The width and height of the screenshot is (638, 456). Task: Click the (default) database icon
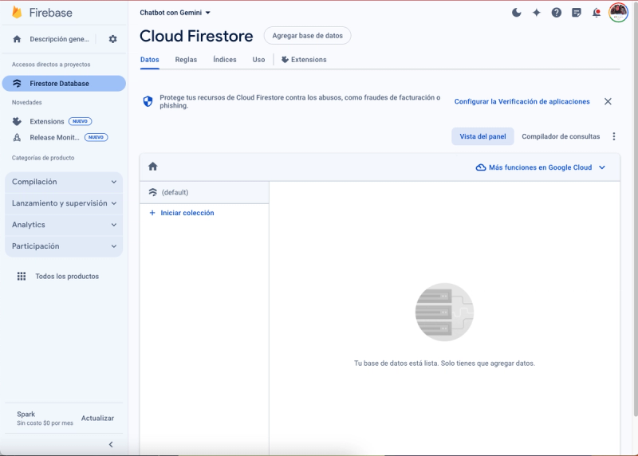pyautogui.click(x=152, y=192)
